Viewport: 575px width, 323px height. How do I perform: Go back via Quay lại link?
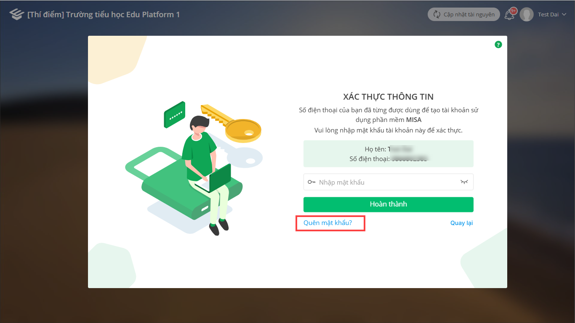click(461, 223)
